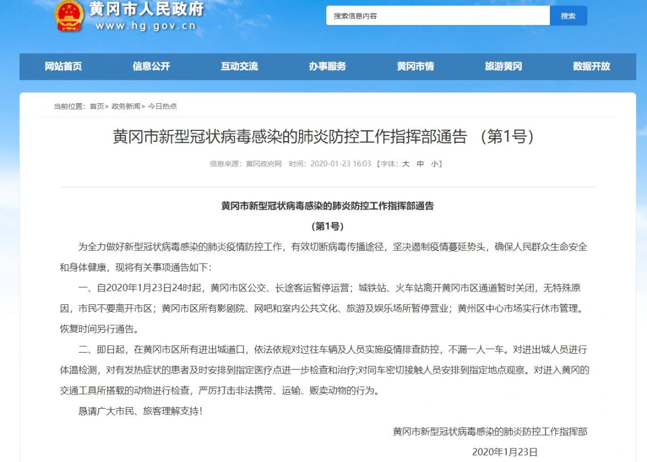This screenshot has height=462, width=647.
Task: Click the national emblem logo icon
Action: tap(69, 16)
